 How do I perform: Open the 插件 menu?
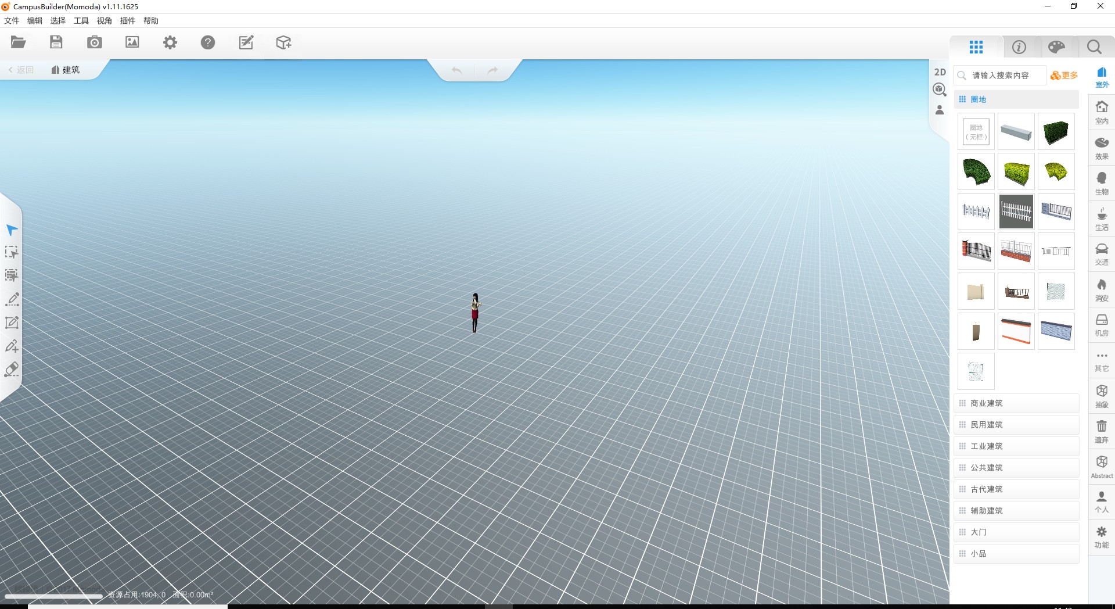click(x=128, y=21)
